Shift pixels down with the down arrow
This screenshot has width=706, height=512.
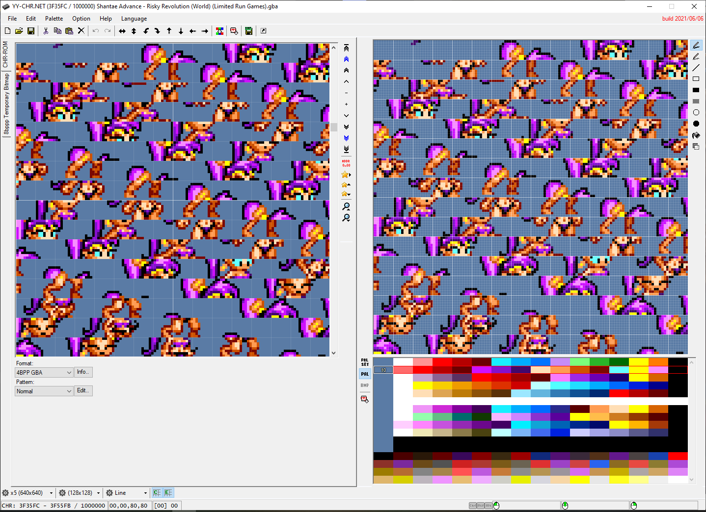point(181,31)
